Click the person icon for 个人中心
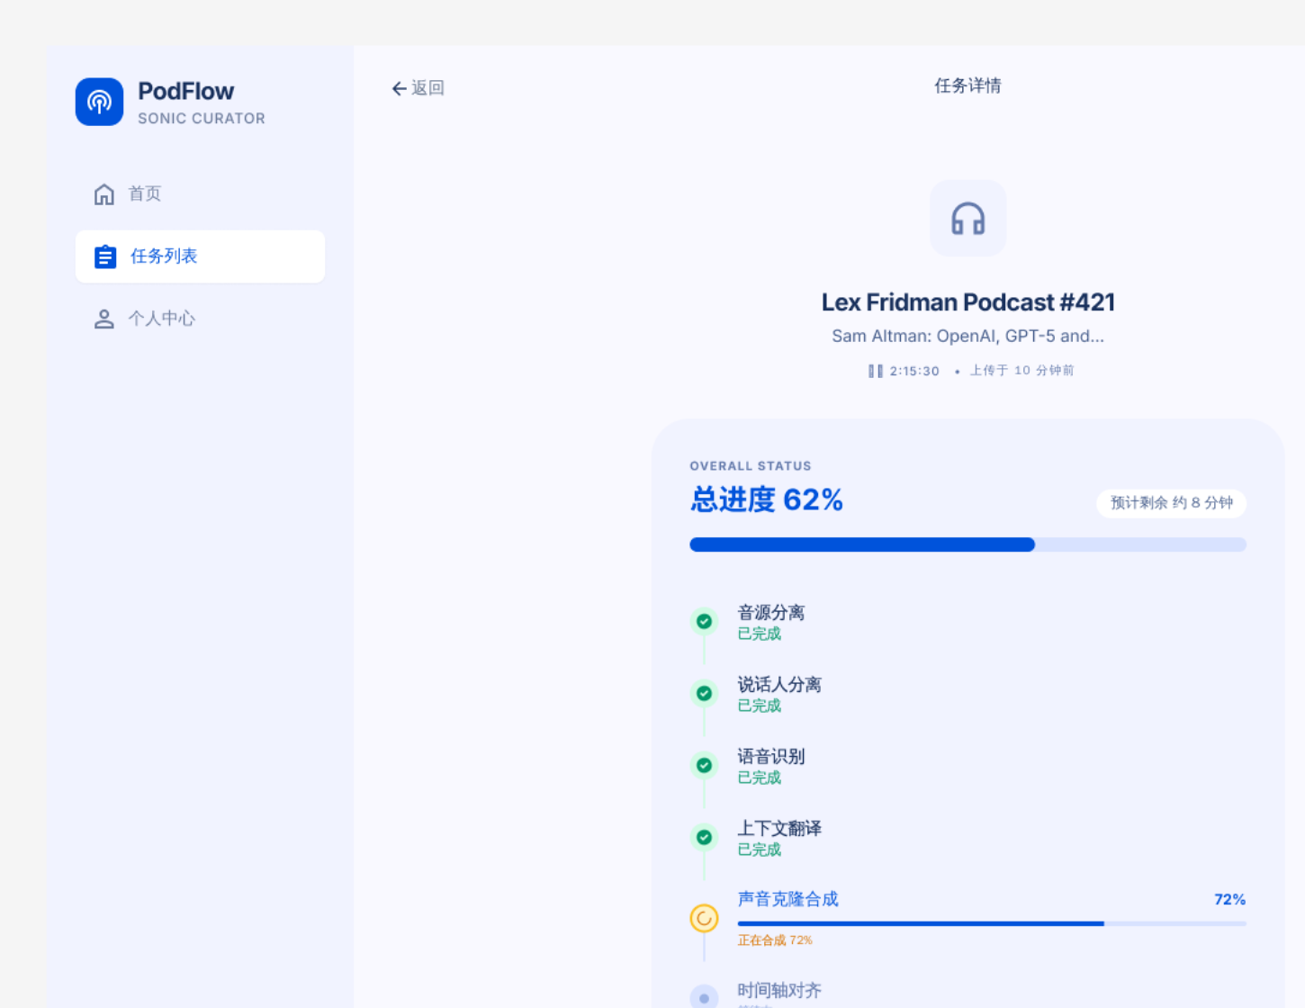The image size is (1305, 1008). click(x=104, y=319)
